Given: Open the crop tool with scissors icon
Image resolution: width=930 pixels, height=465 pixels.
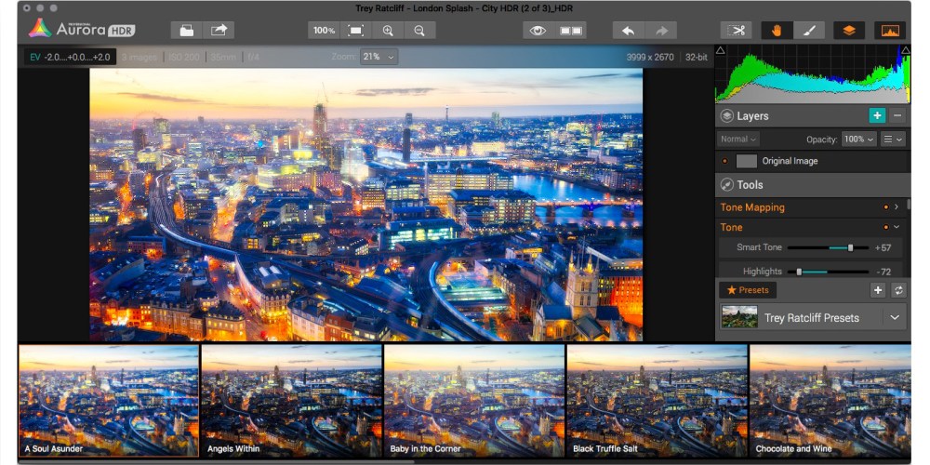Looking at the screenshot, I should pyautogui.click(x=737, y=30).
